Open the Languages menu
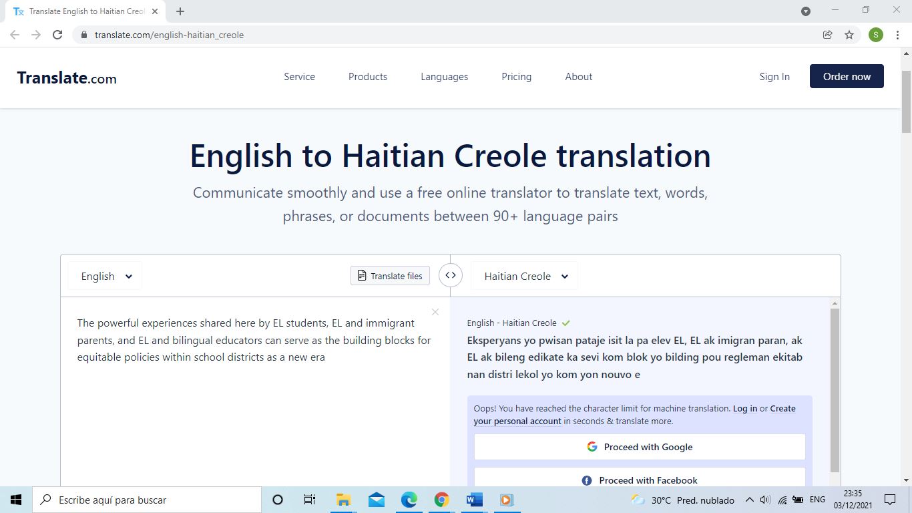The height and width of the screenshot is (513, 912). pos(444,77)
